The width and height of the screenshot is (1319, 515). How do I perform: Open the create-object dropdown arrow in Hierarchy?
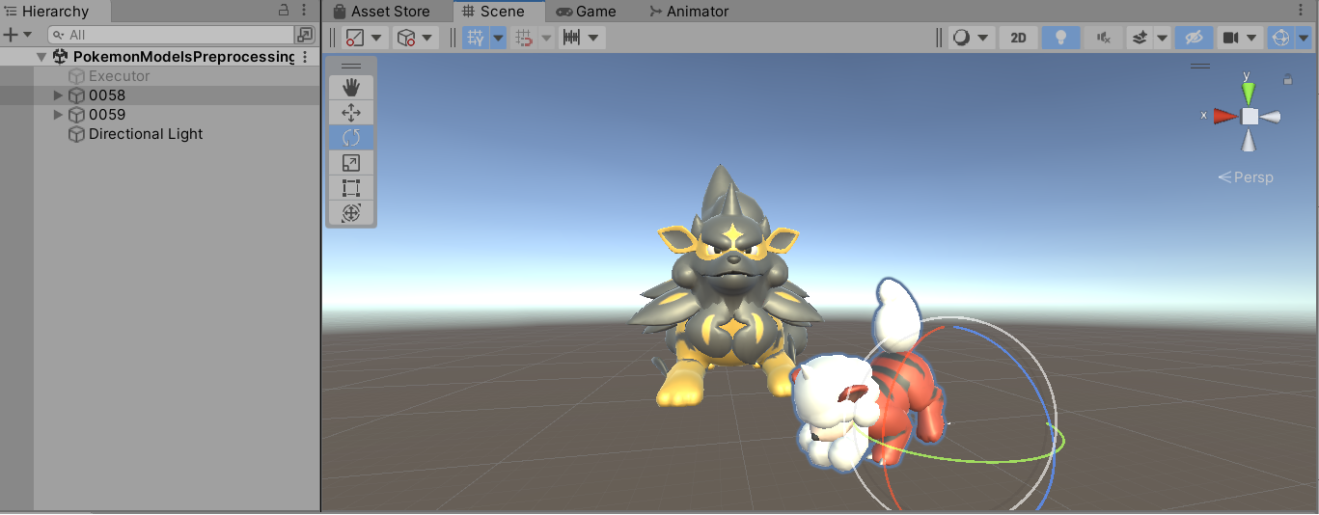pyautogui.click(x=28, y=35)
